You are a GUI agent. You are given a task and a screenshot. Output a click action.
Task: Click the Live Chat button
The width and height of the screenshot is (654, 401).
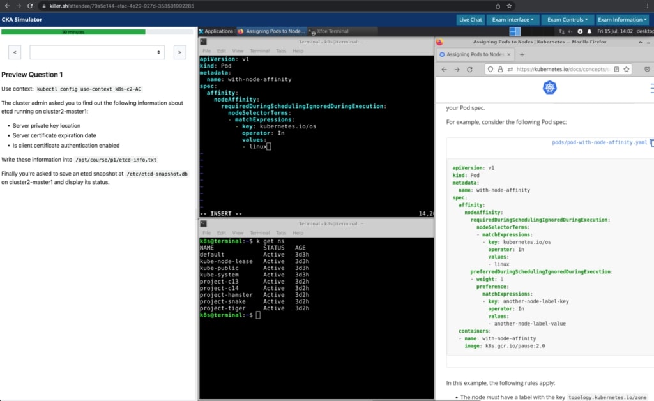[470, 19]
